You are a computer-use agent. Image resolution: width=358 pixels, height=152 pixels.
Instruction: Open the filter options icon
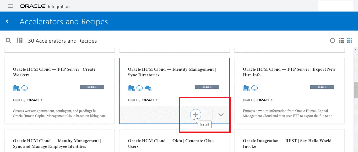pos(19,40)
